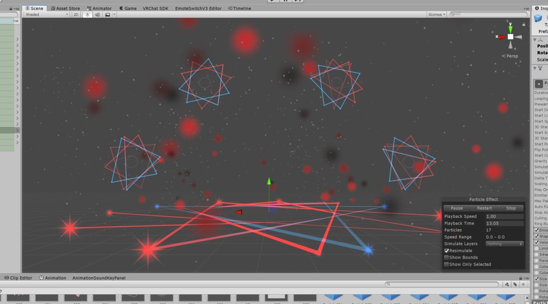Pause the particle effect
This screenshot has width=548, height=304.
tap(456, 208)
